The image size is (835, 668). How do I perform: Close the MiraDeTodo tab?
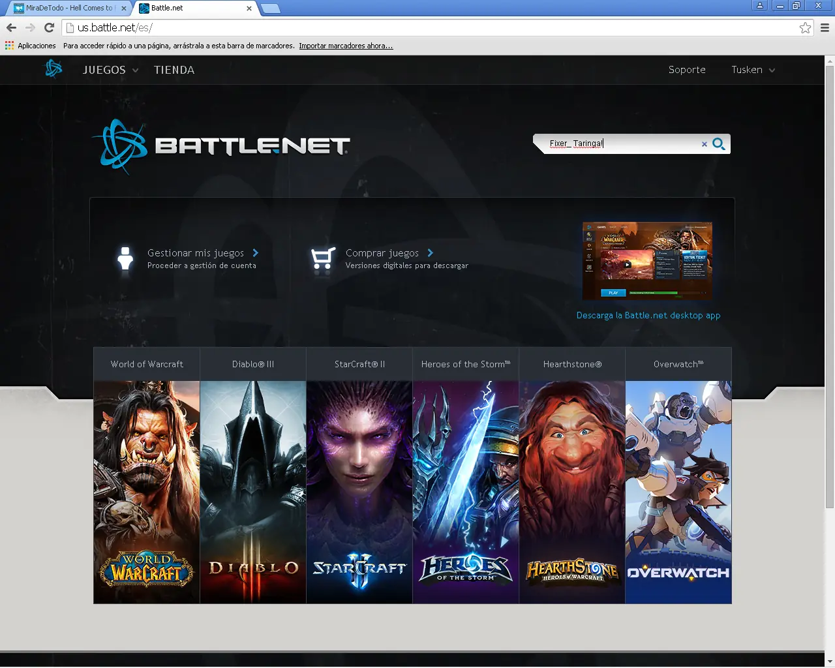[124, 8]
